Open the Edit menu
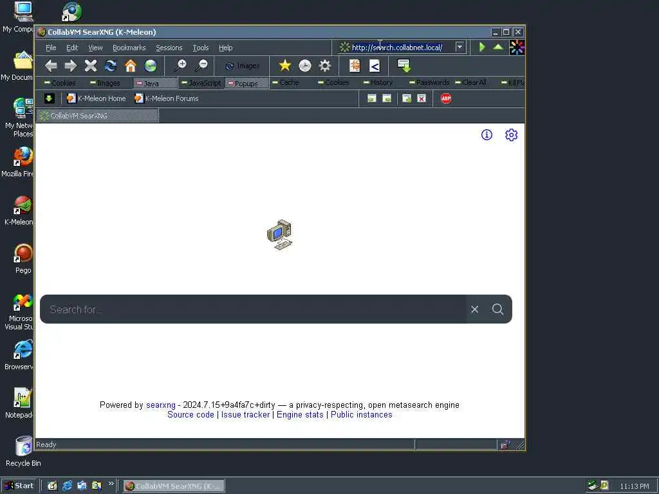 coord(72,48)
